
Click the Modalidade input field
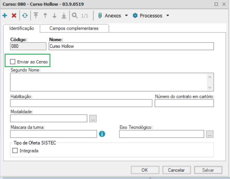coord(49,118)
